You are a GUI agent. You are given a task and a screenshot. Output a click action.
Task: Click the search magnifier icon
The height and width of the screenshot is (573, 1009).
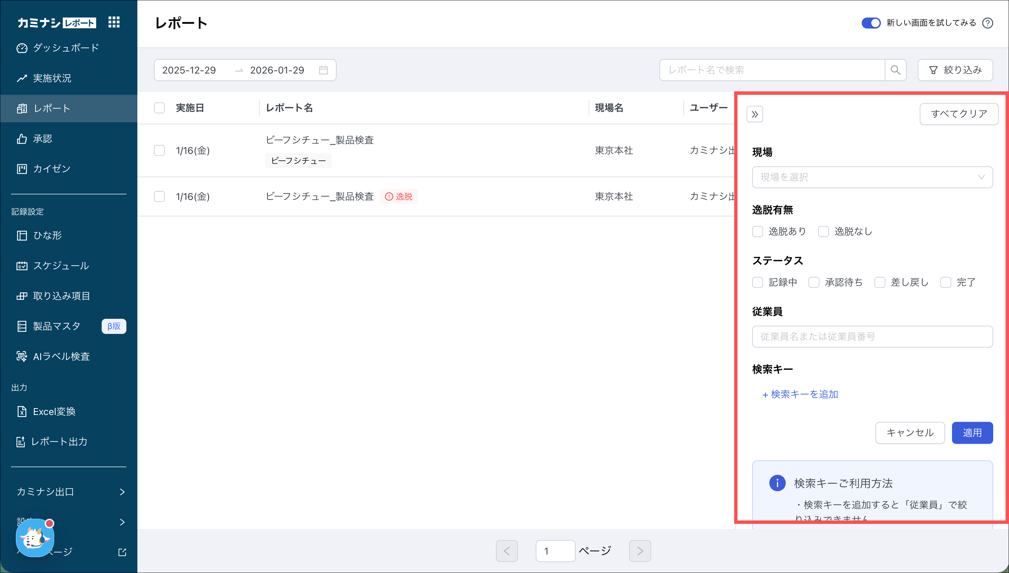click(x=895, y=70)
